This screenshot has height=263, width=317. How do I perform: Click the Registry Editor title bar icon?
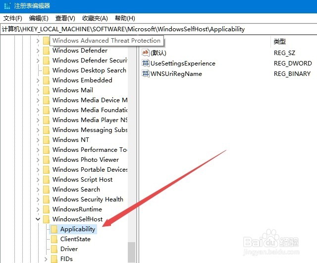(x=7, y=5)
